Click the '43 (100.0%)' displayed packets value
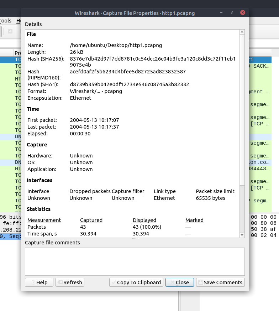279x311 pixels. (147, 227)
